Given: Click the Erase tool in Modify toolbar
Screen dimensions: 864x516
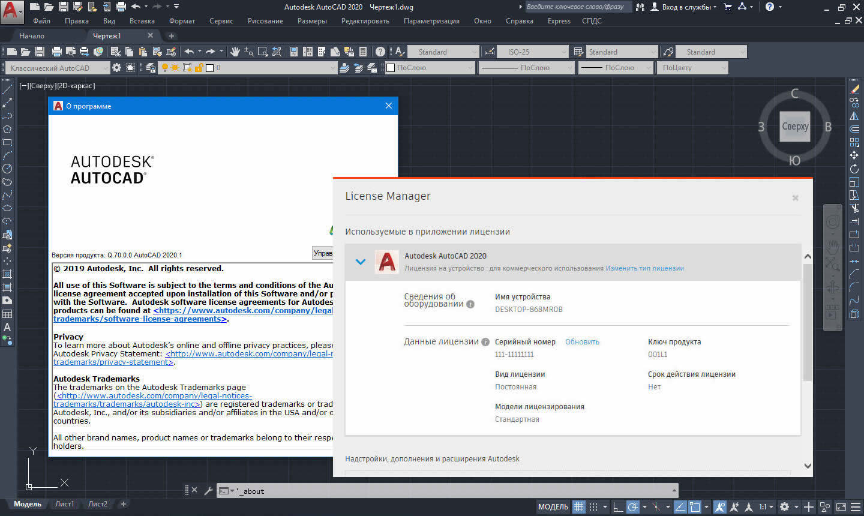Looking at the screenshot, I should coord(854,89).
